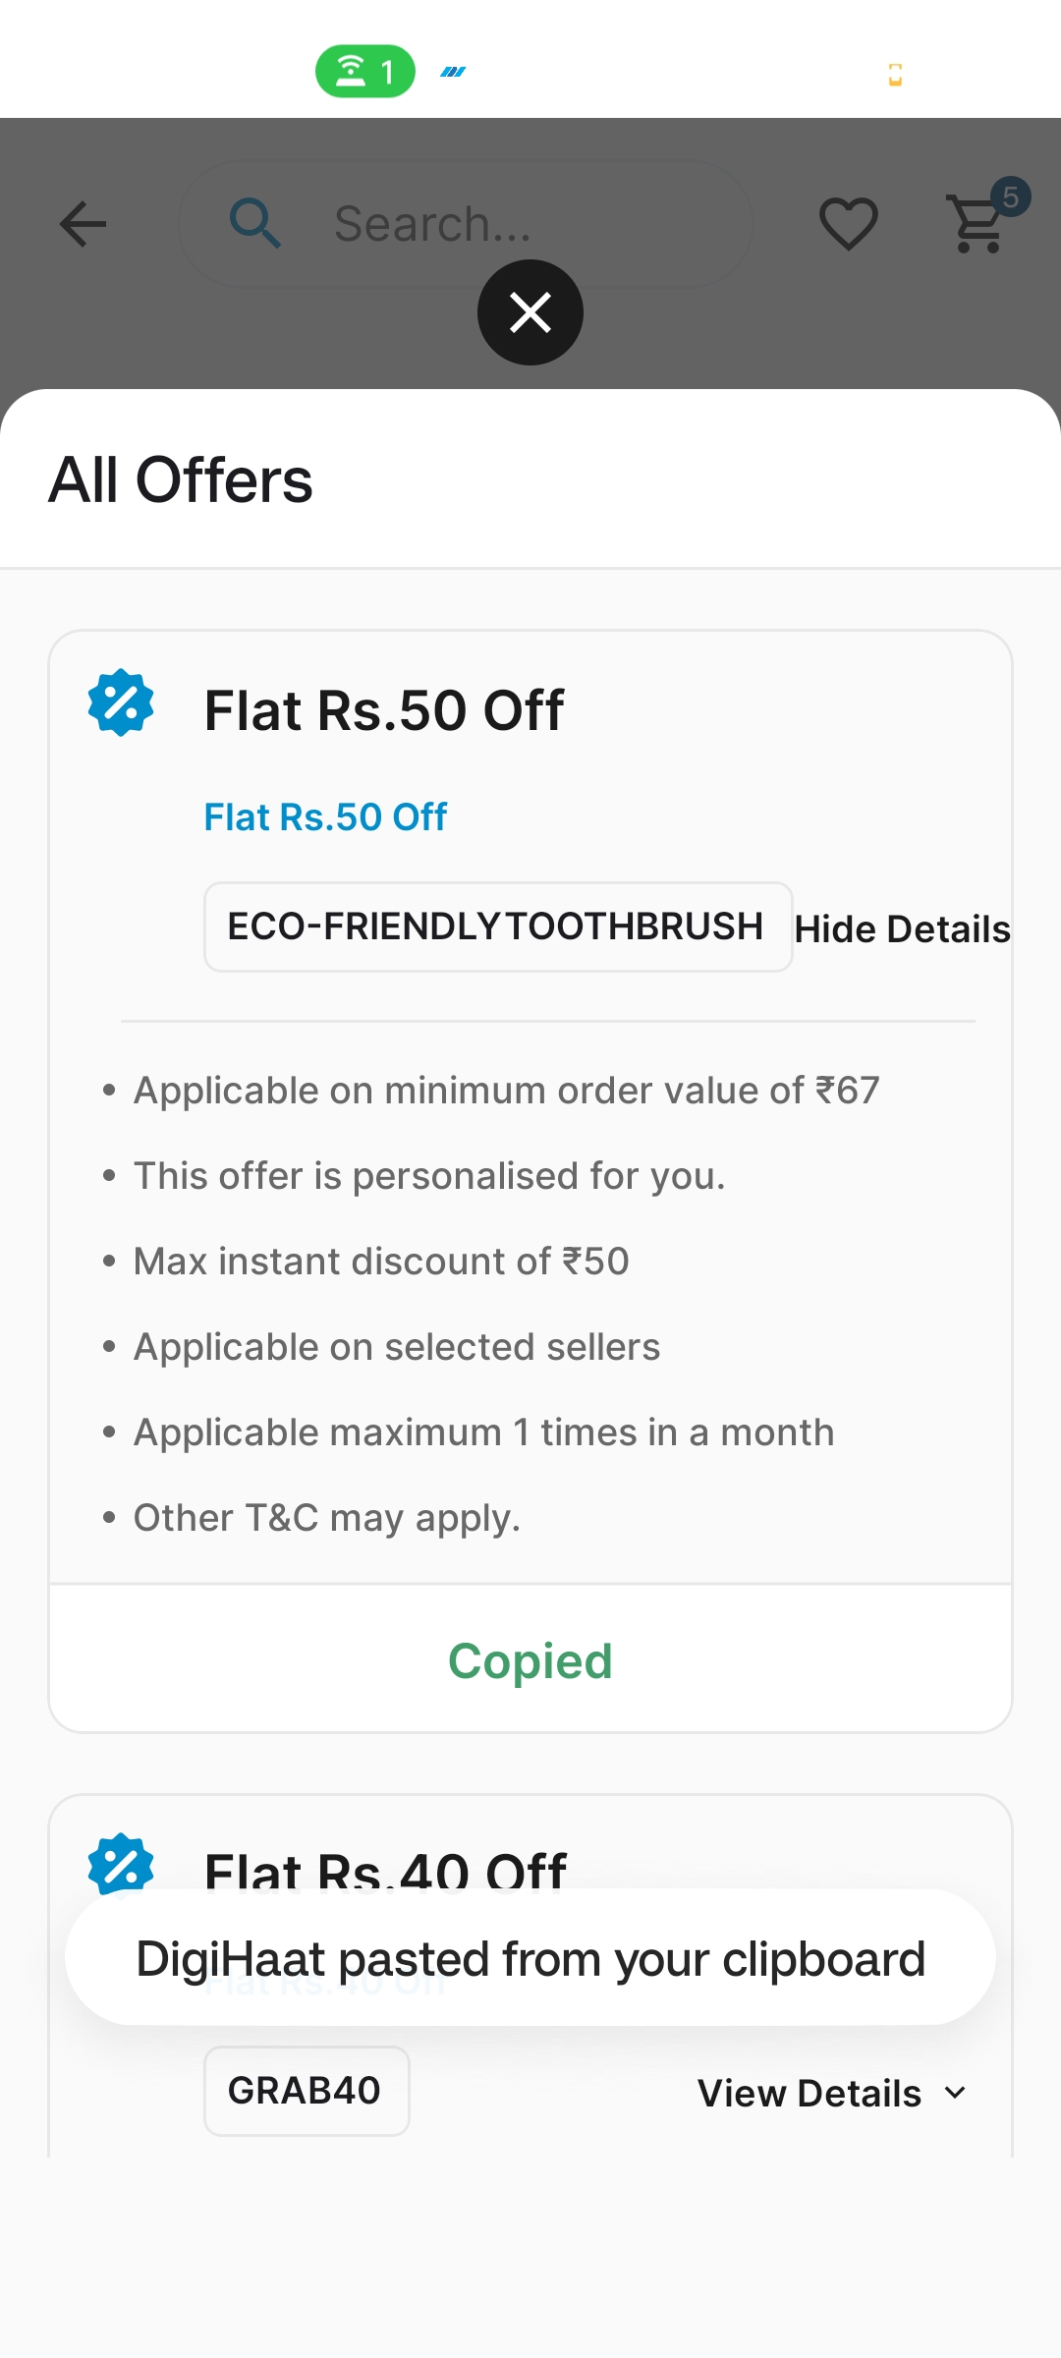
Task: Tap the green Copied button
Action: [x=530, y=1660]
